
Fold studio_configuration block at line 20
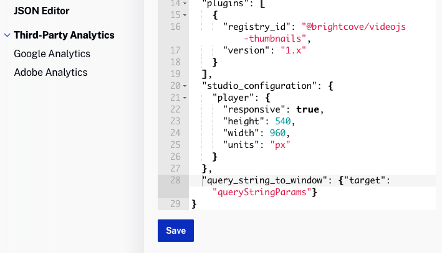[x=185, y=86]
